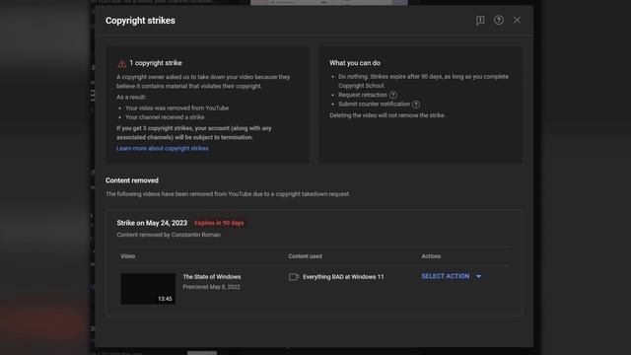Close the Copyright strikes dialog
631x355 pixels.
pyautogui.click(x=517, y=20)
